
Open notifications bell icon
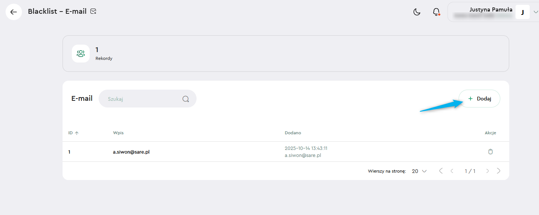click(x=436, y=12)
